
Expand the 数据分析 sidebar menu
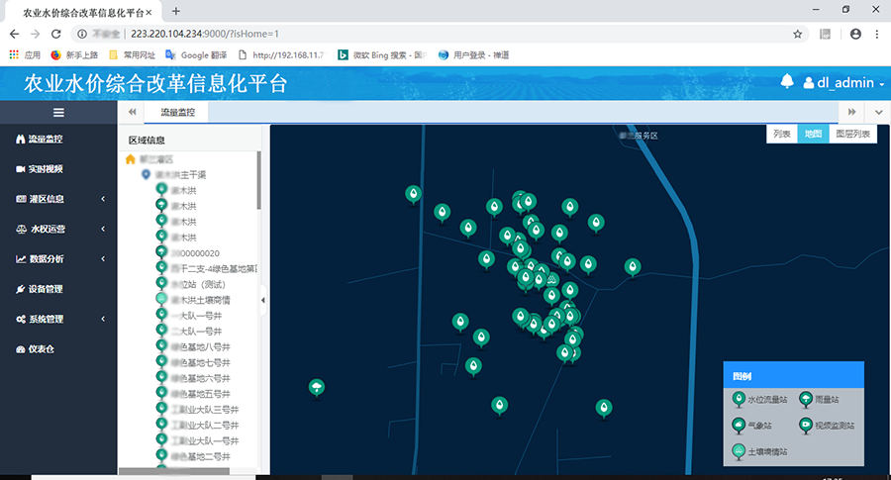click(x=58, y=259)
